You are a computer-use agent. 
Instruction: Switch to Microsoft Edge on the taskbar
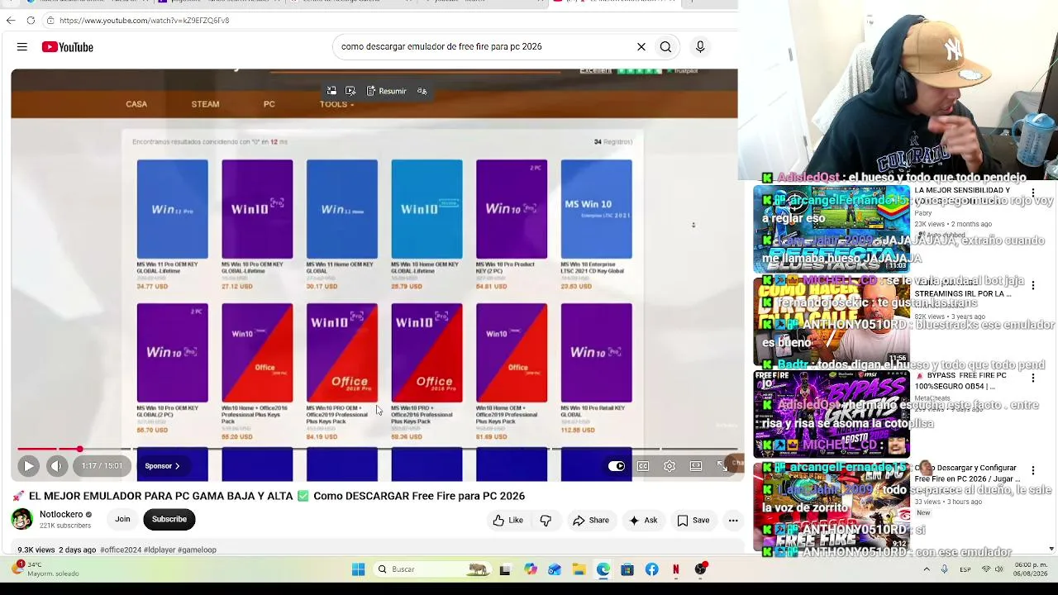coord(603,569)
